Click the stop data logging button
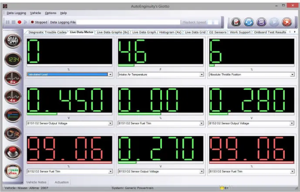 tap(13, 22)
